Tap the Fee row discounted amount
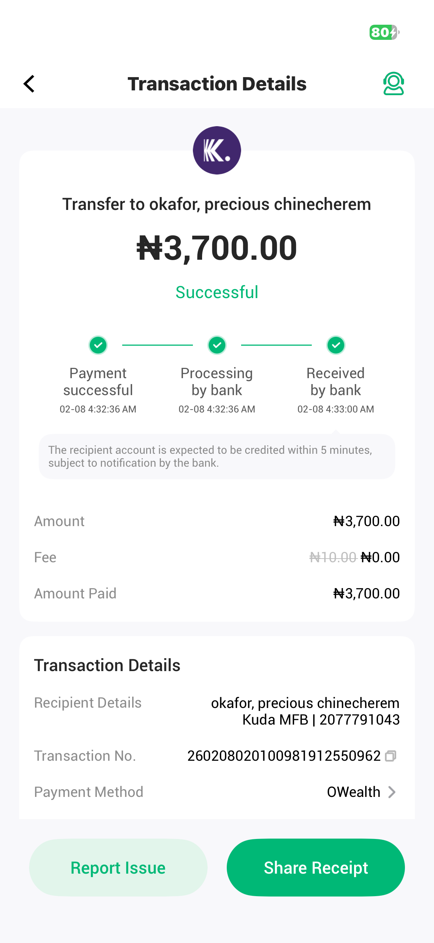 point(380,557)
